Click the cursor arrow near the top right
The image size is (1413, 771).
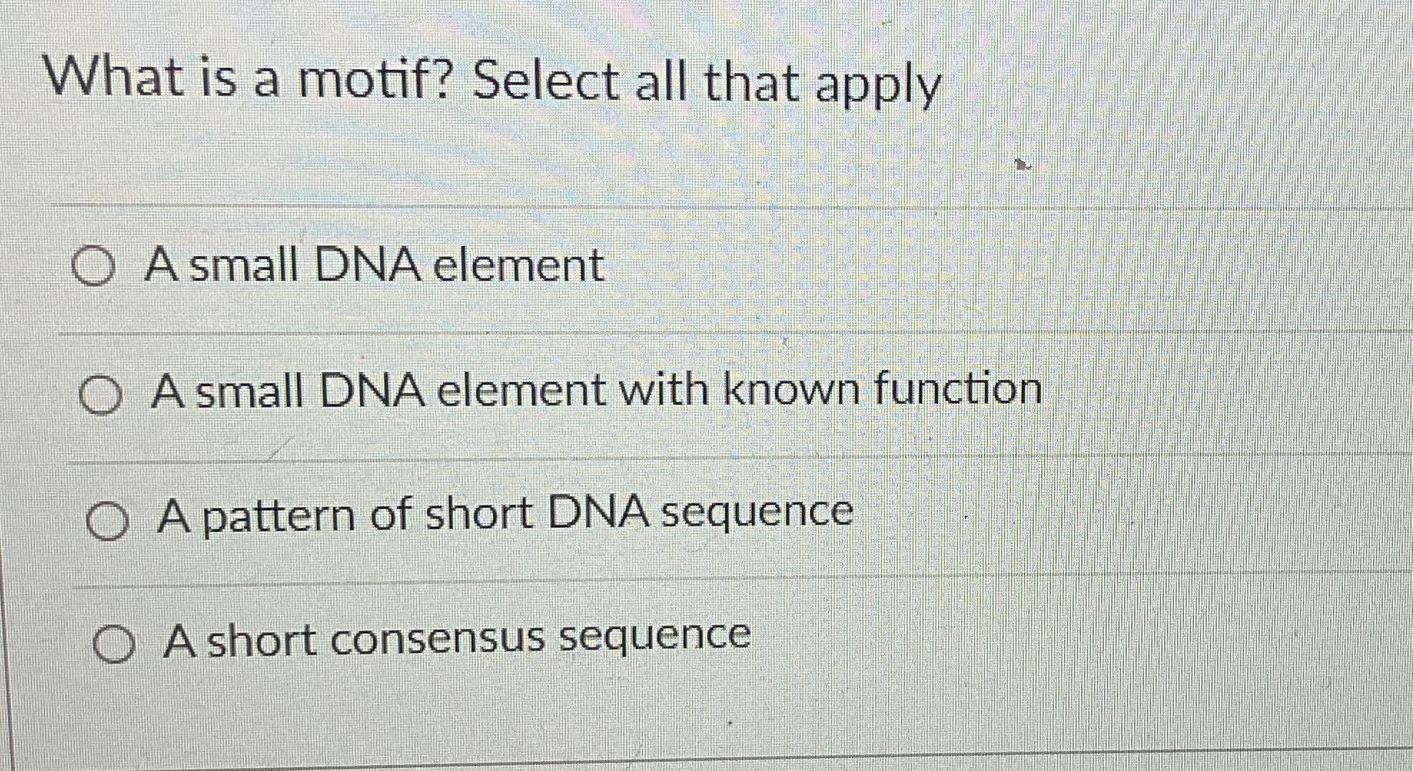[1022, 164]
